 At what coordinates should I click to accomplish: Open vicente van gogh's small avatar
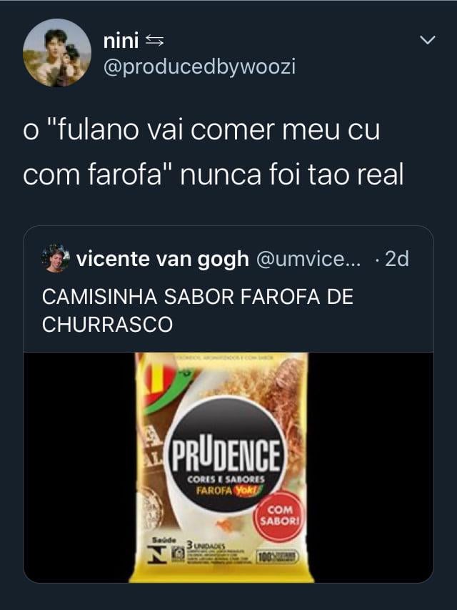point(56,258)
